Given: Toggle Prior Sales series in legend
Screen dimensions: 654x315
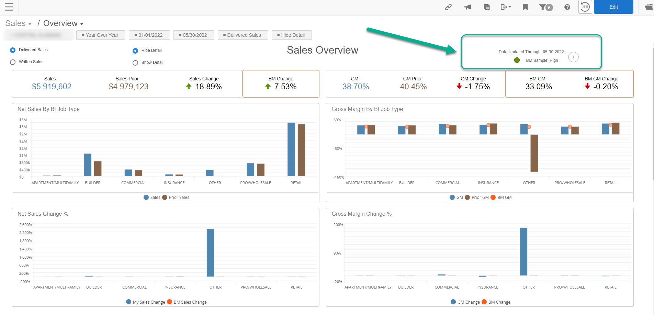Looking at the screenshot, I should (x=176, y=197).
